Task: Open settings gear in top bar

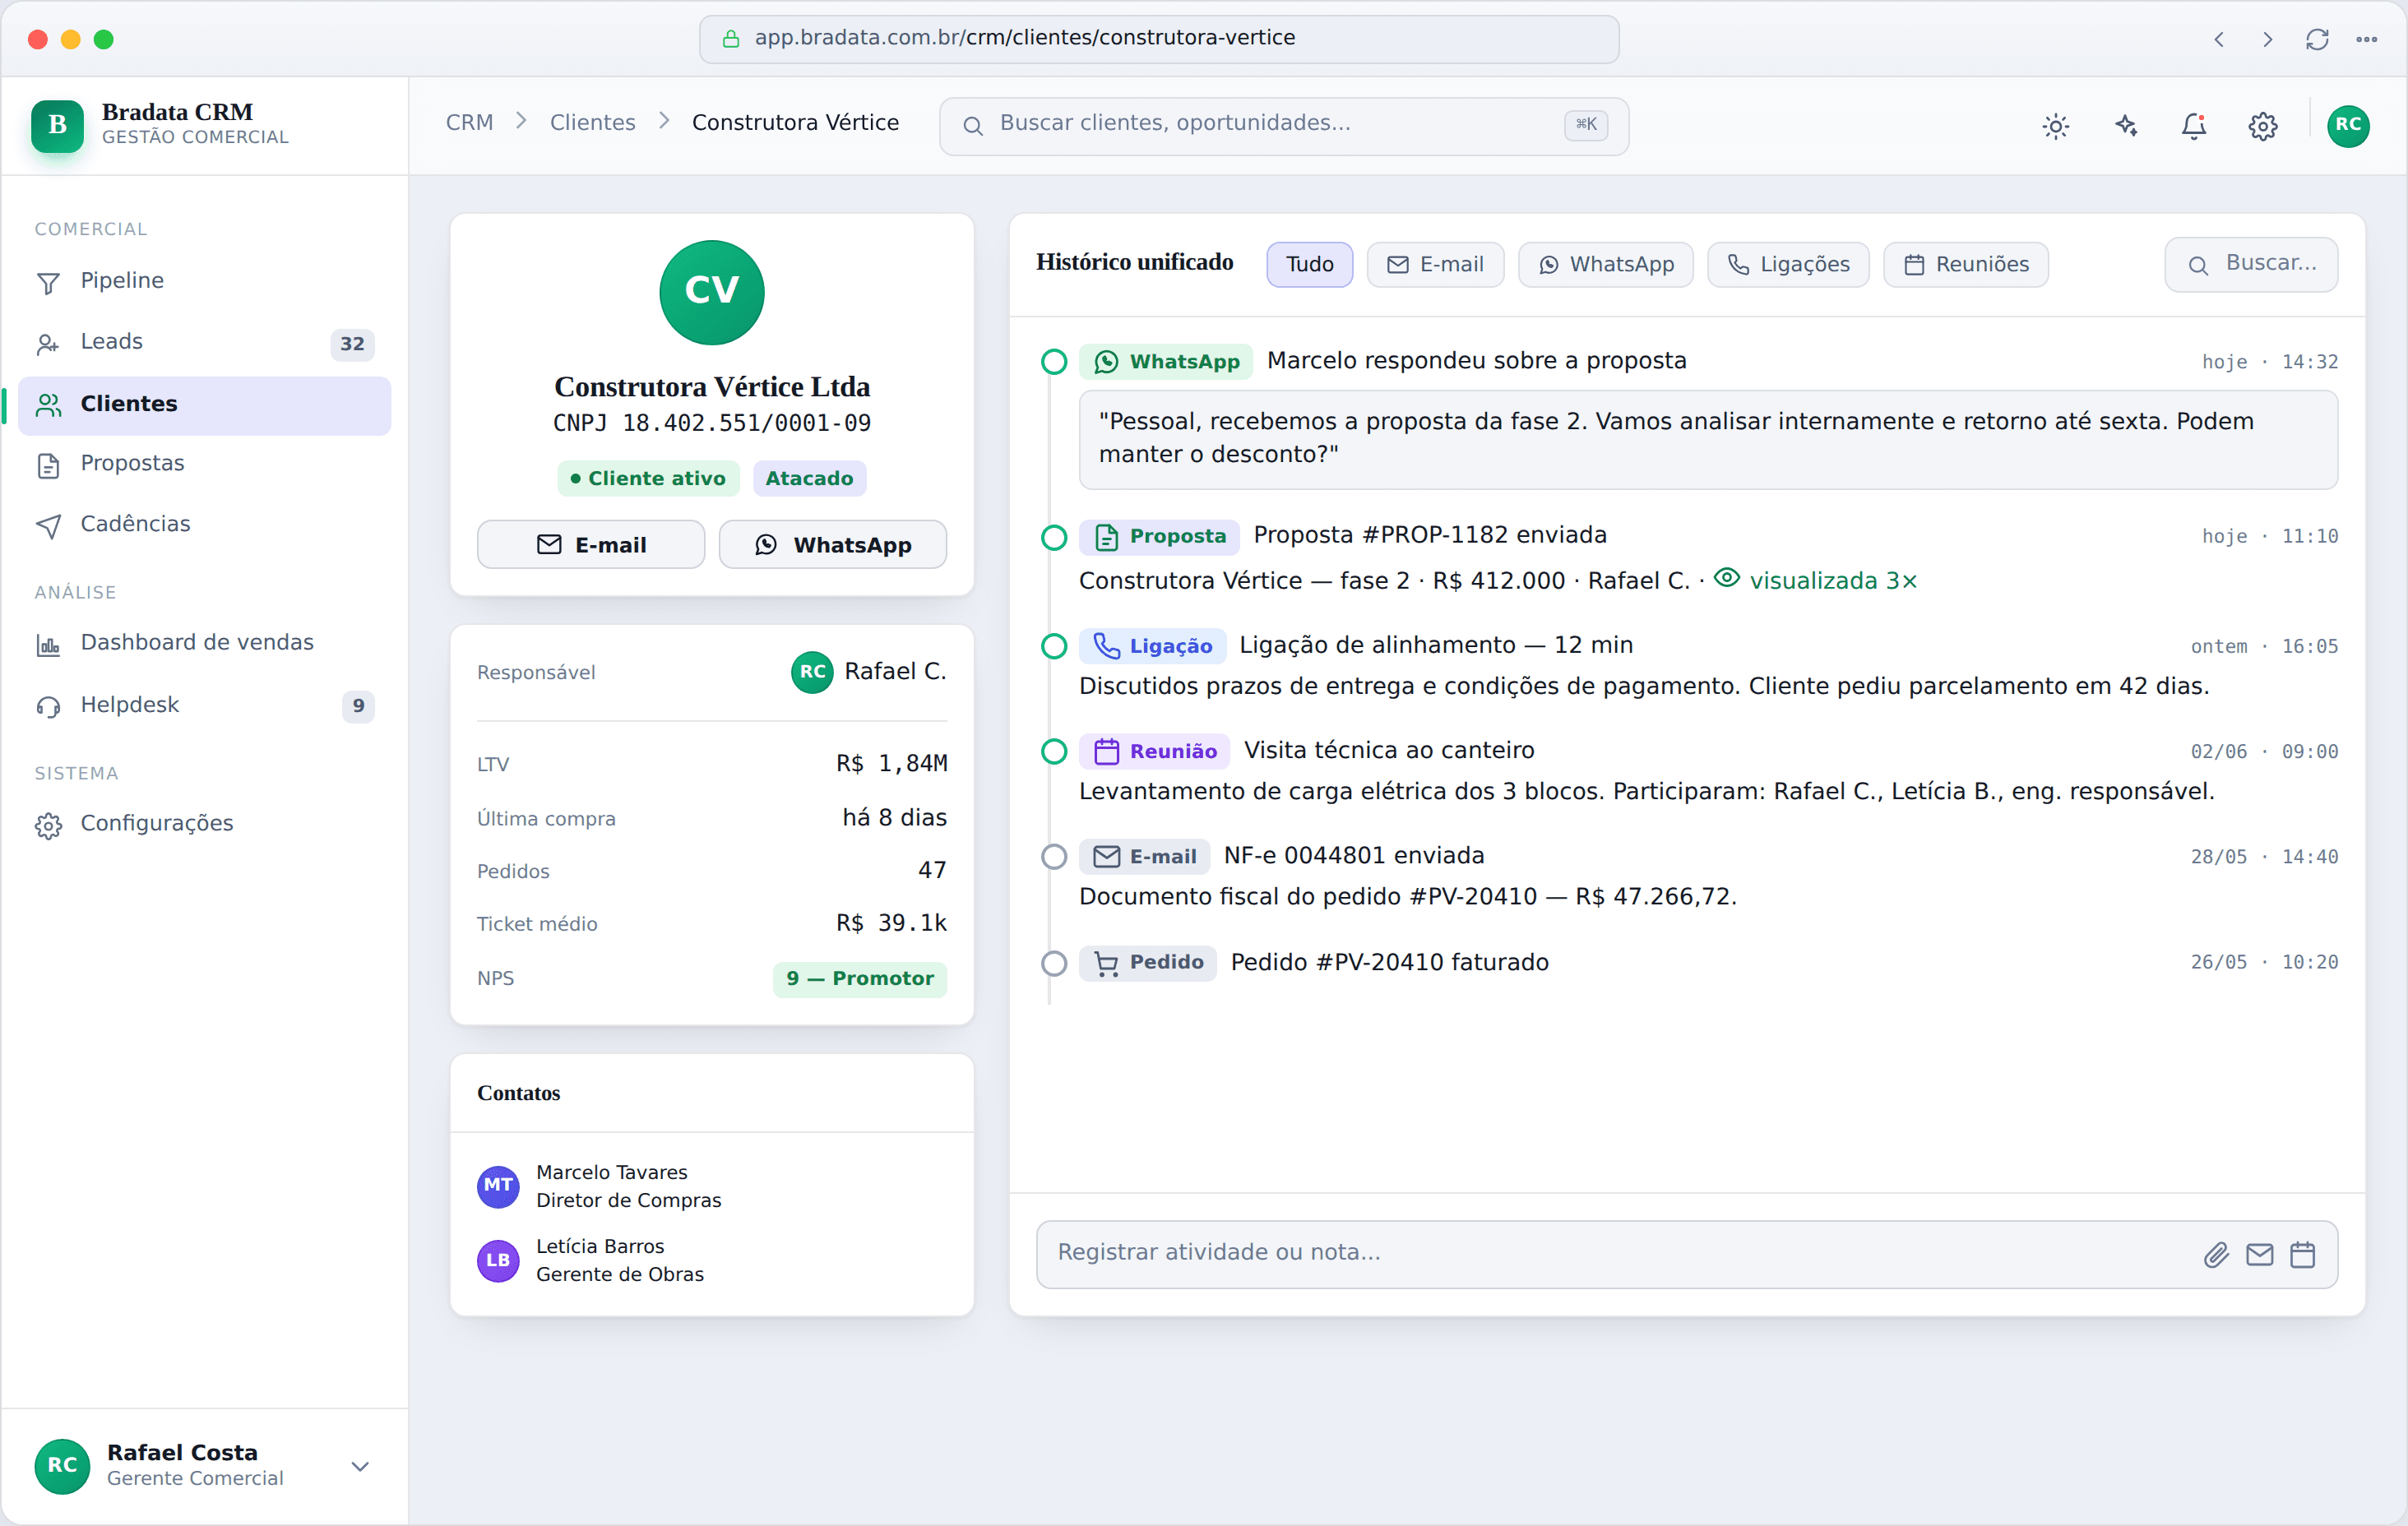Action: tap(2263, 126)
